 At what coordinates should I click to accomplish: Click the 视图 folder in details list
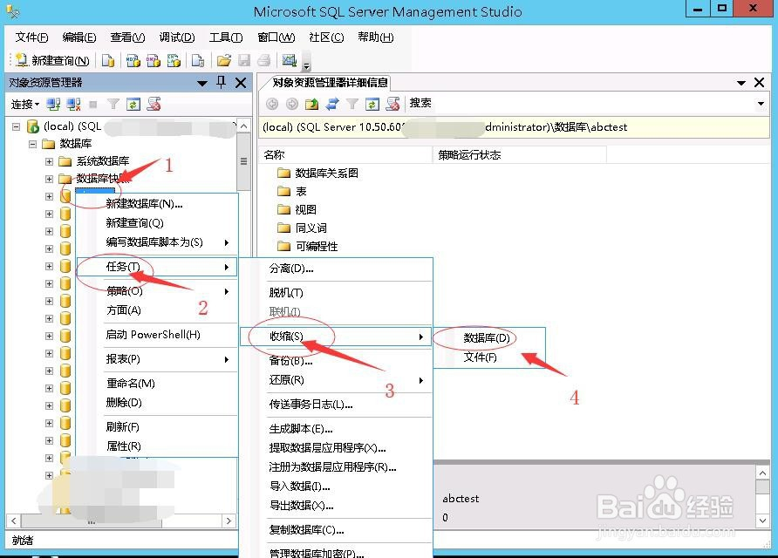click(x=297, y=210)
